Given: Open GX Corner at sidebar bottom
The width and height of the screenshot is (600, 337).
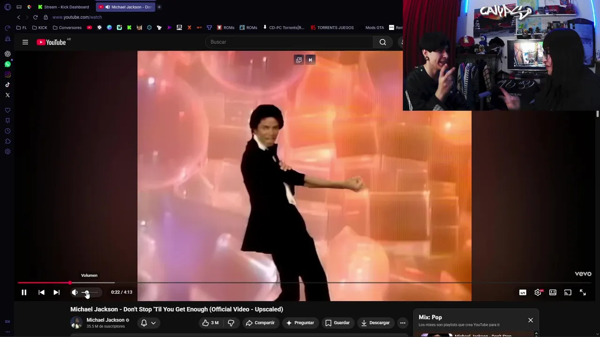Looking at the screenshot, I should pos(7,322).
